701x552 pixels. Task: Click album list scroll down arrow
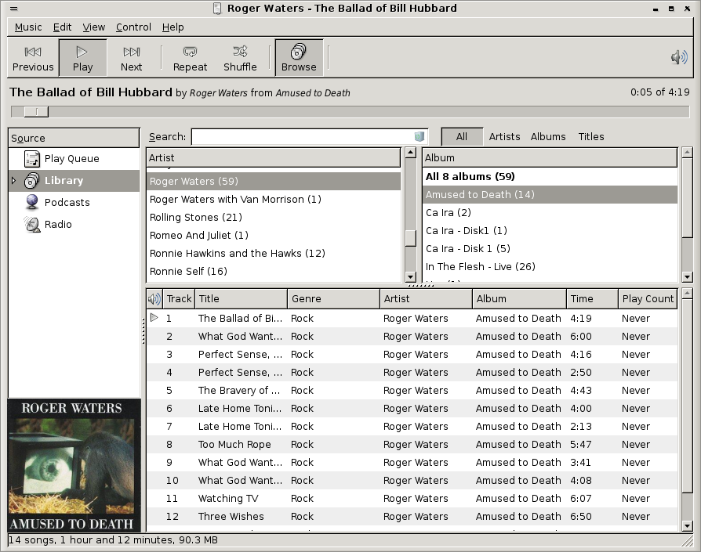coord(687,276)
